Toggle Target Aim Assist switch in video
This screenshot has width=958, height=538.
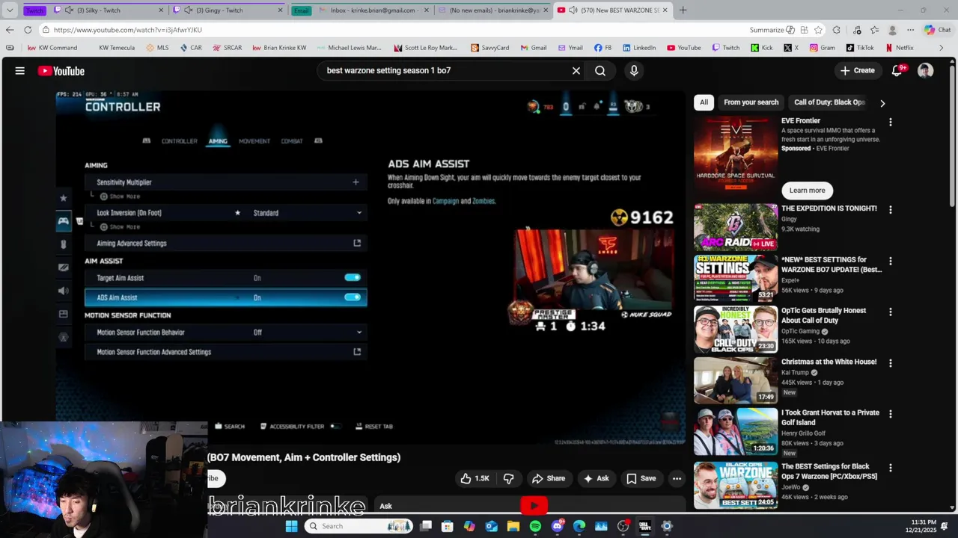[353, 277]
